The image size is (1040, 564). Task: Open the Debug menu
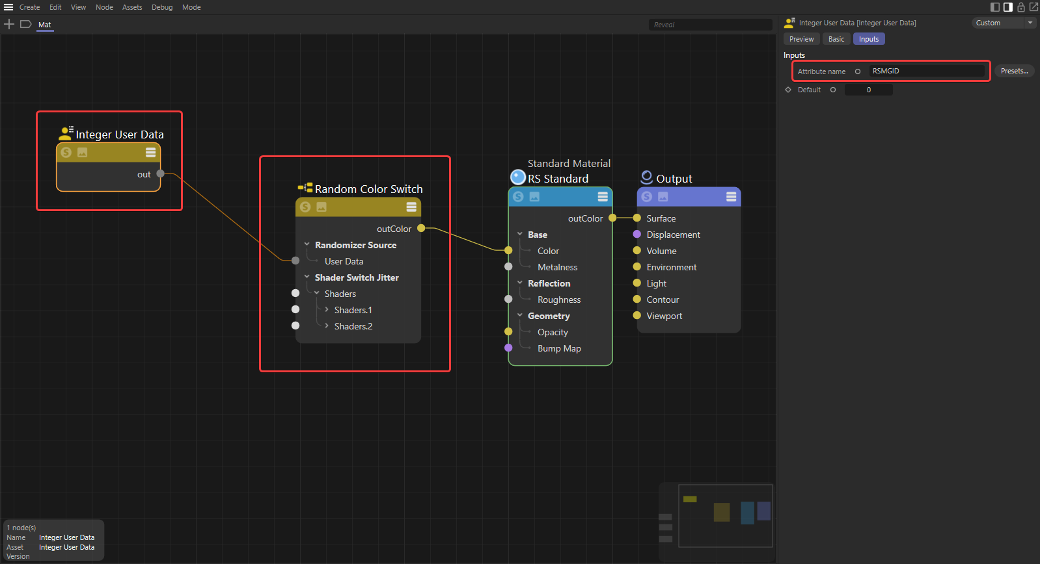coord(162,7)
